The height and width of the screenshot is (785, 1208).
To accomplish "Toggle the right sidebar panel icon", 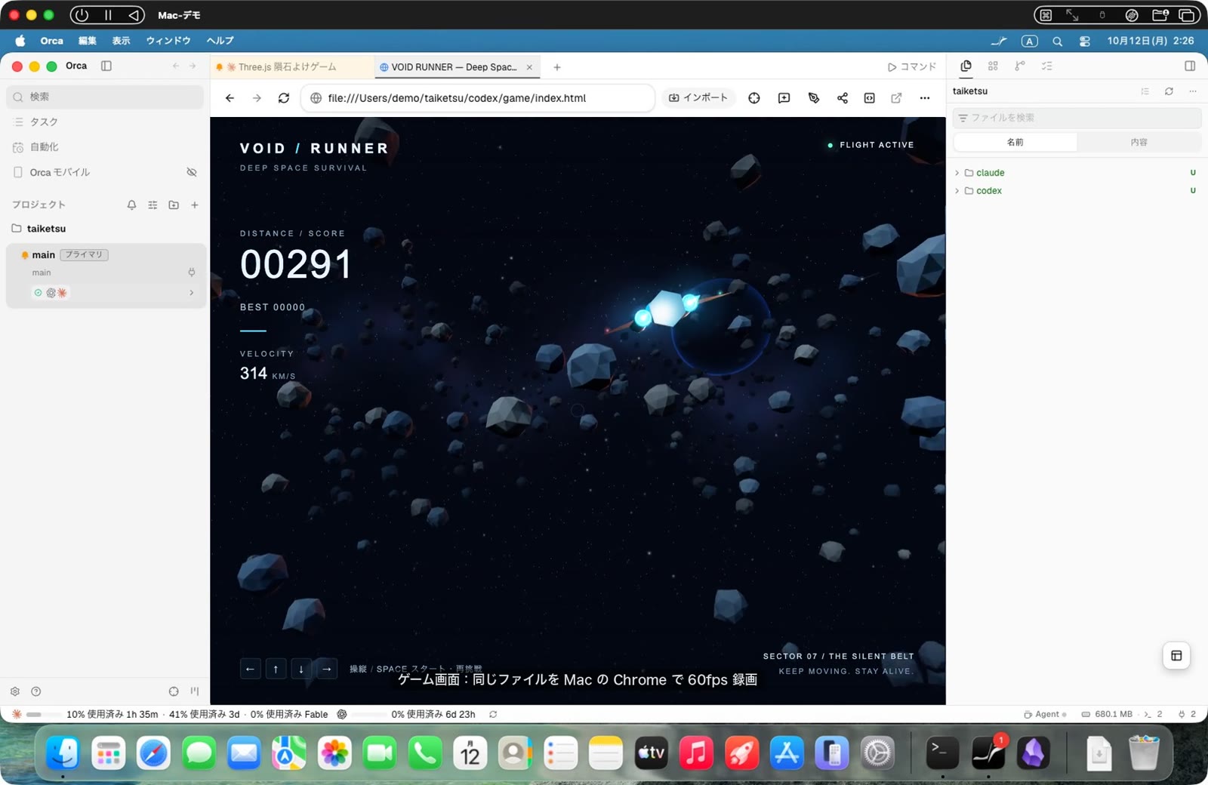I will pos(1190,66).
